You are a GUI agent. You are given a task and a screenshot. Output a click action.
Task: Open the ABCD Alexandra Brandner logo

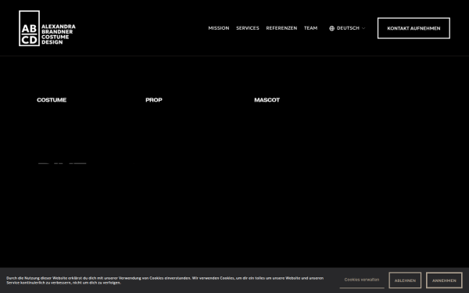coord(47,28)
